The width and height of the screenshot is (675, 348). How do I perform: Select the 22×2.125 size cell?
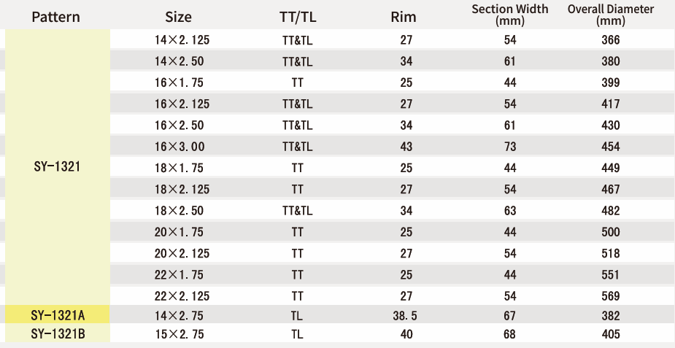click(182, 296)
